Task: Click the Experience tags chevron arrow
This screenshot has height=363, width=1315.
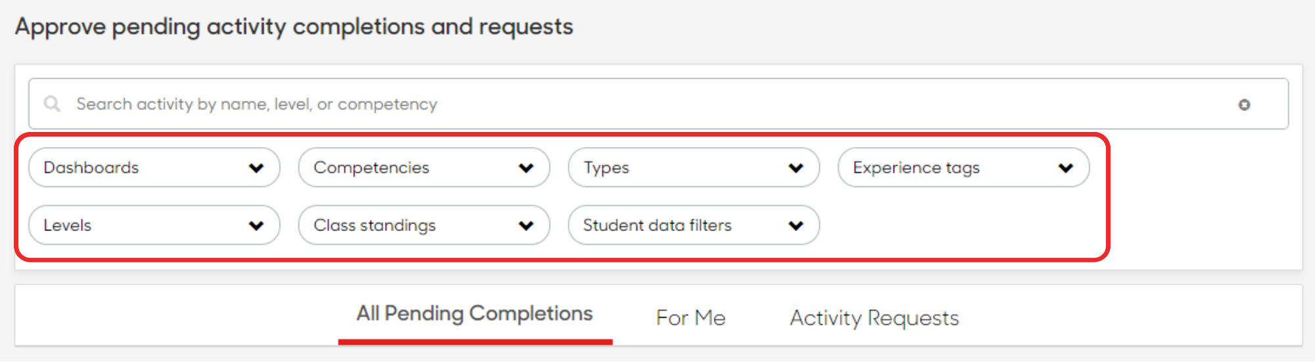Action: click(1066, 168)
